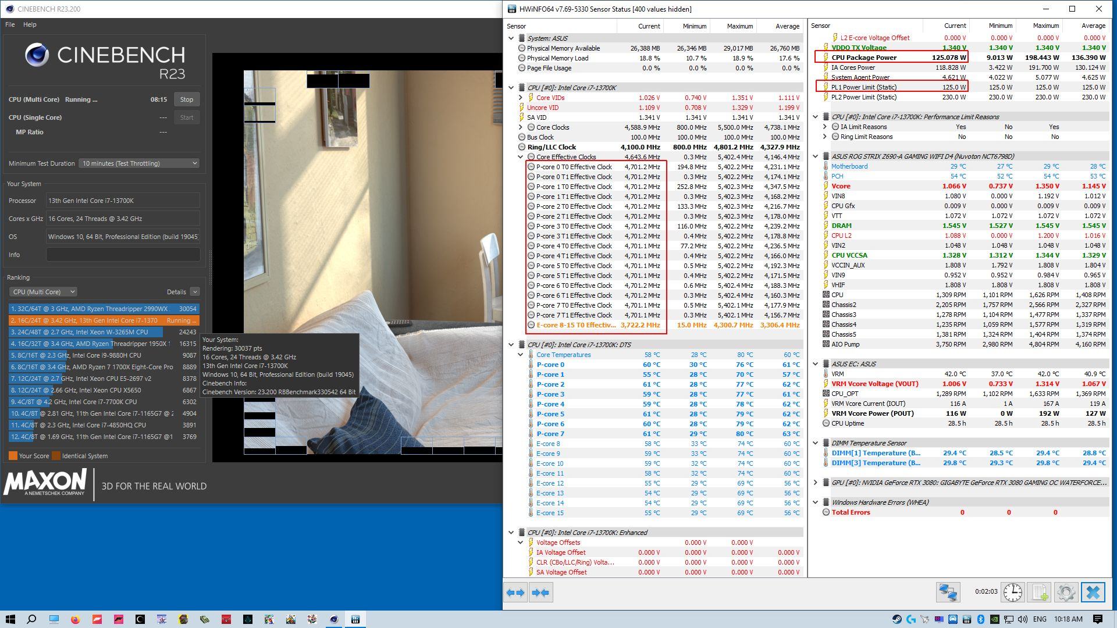
Task: Open Minimum Test Duration dropdown
Action: (138, 163)
